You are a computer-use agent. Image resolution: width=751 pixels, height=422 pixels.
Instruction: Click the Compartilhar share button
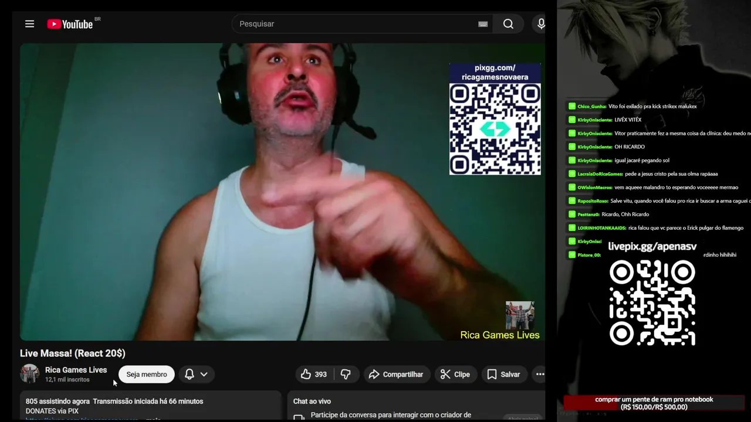coord(396,375)
